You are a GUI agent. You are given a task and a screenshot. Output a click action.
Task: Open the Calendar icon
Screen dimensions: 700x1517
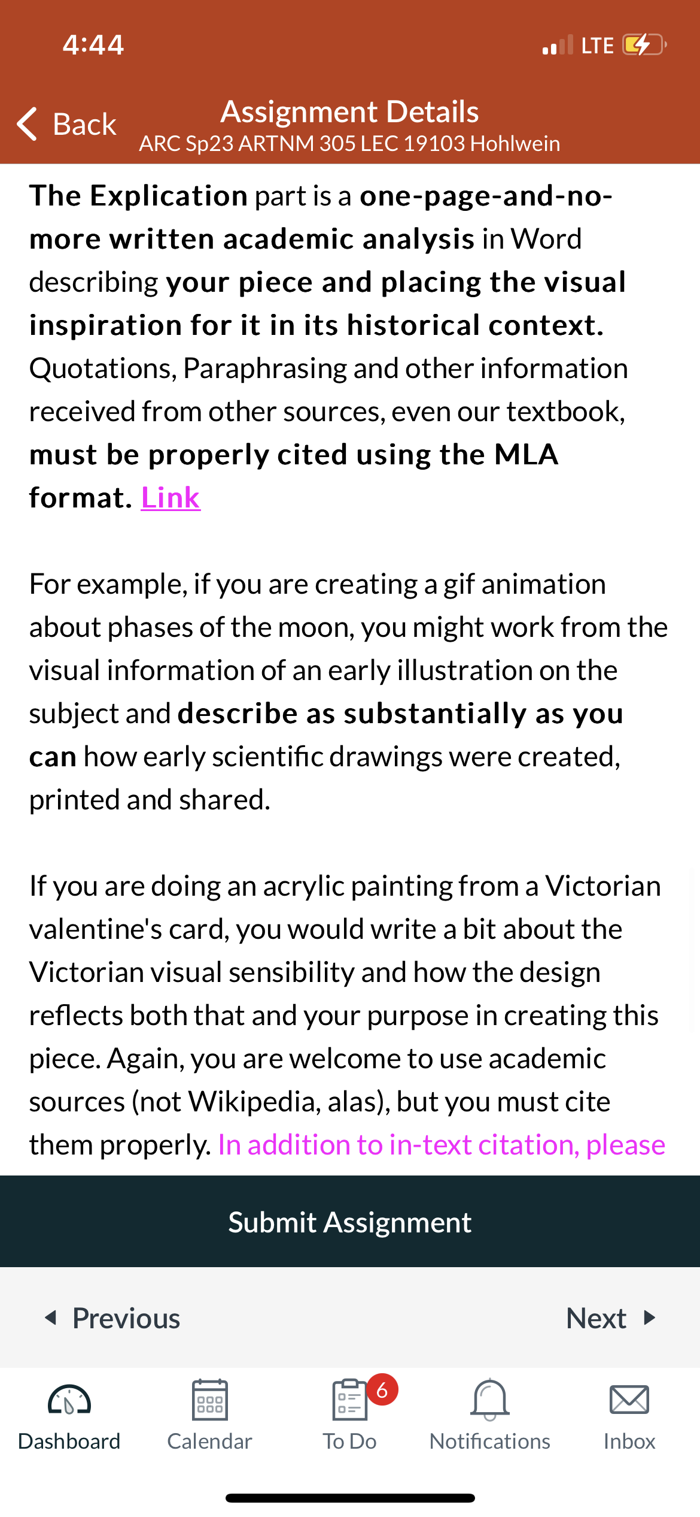[x=209, y=1400]
